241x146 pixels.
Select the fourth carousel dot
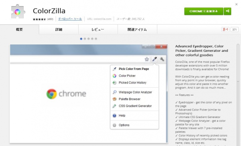92,39
